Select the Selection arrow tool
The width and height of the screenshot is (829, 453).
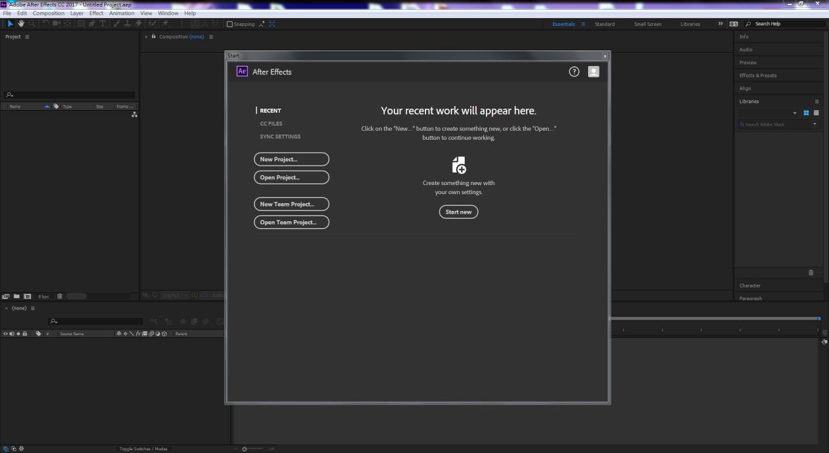[10, 24]
